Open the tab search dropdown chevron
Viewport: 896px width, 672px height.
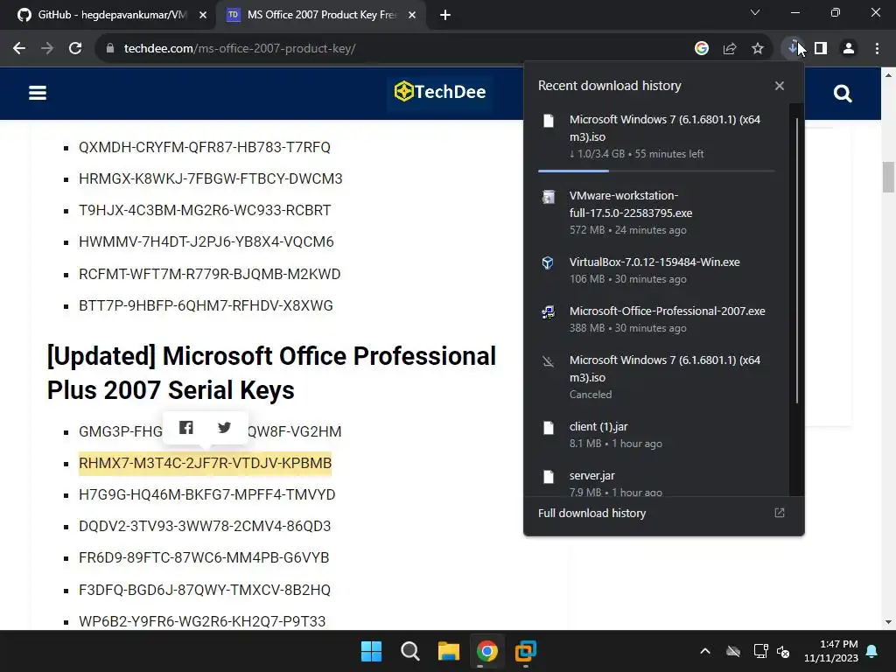(755, 12)
